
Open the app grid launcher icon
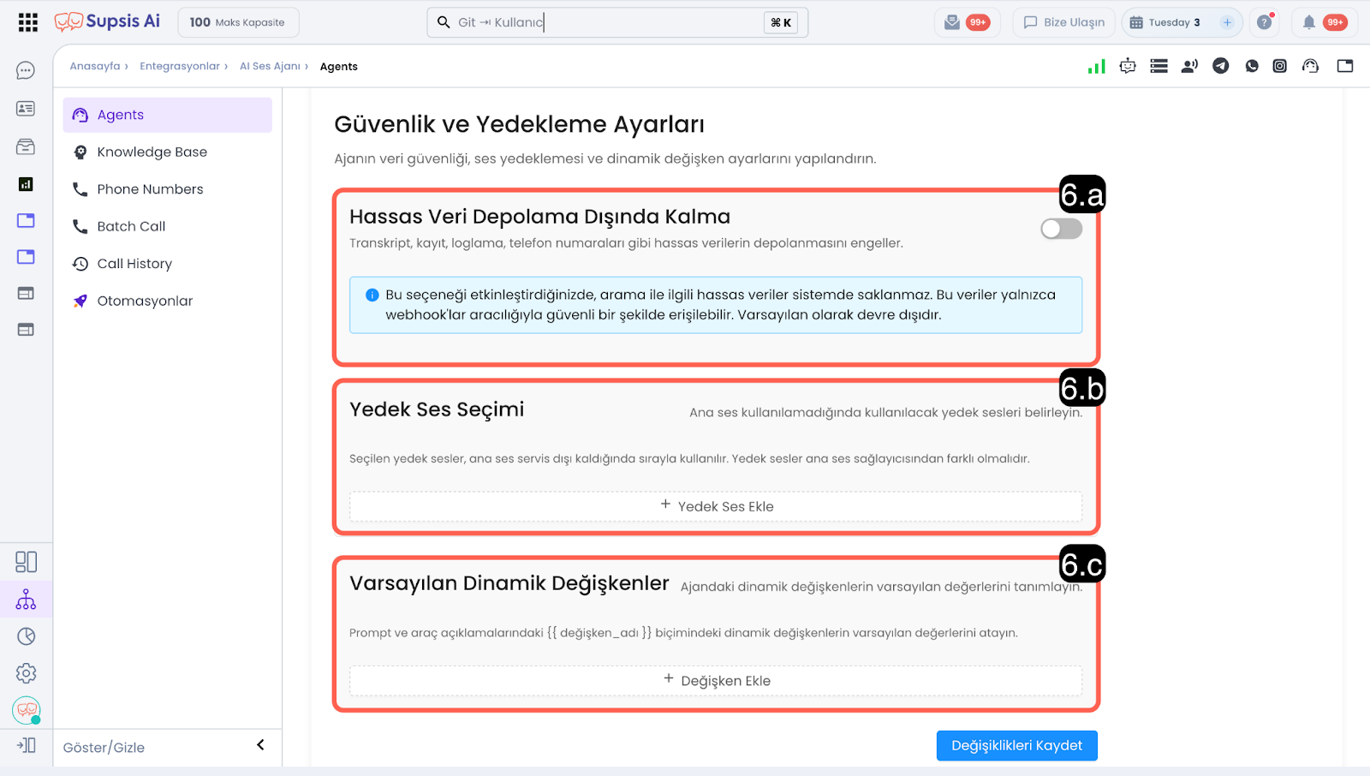(27, 22)
